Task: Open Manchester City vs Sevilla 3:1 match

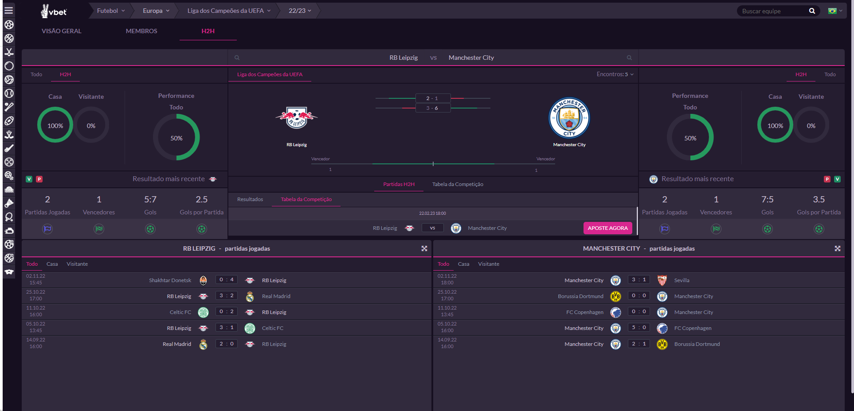Action: click(x=639, y=280)
